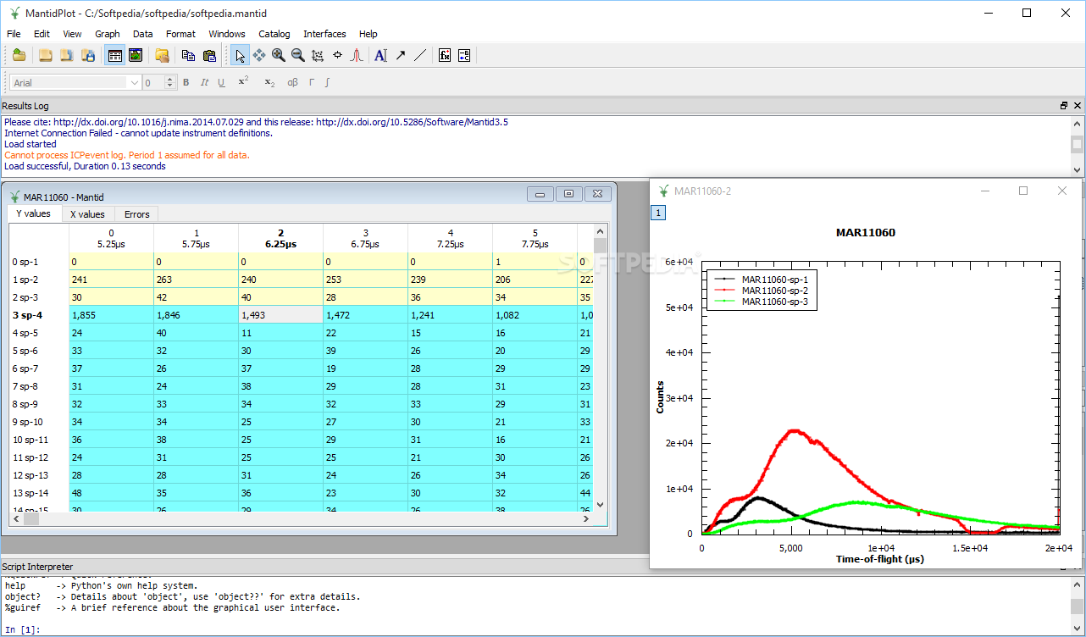Toggle the Workspaces table view icon
This screenshot has width=1086, height=637.
pos(114,55)
